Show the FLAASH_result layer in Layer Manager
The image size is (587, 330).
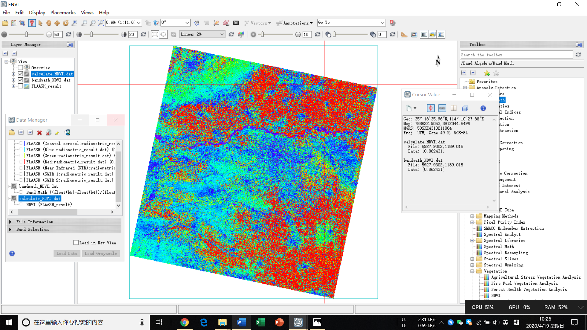coord(20,86)
